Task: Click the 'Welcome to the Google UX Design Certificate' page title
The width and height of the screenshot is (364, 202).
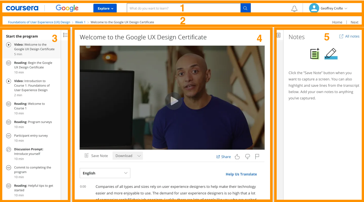Action: coord(143,37)
